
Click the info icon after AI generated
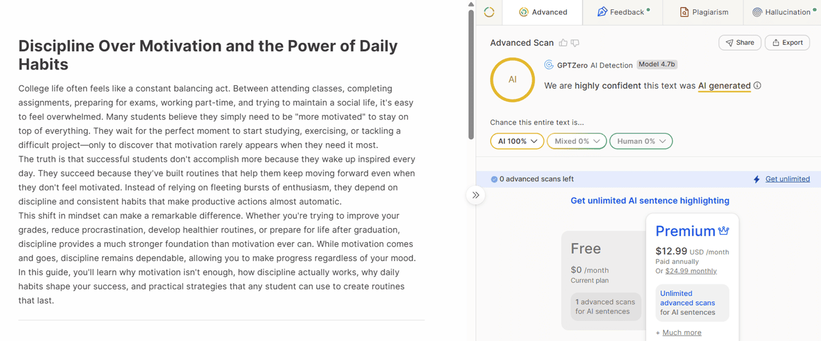click(757, 85)
